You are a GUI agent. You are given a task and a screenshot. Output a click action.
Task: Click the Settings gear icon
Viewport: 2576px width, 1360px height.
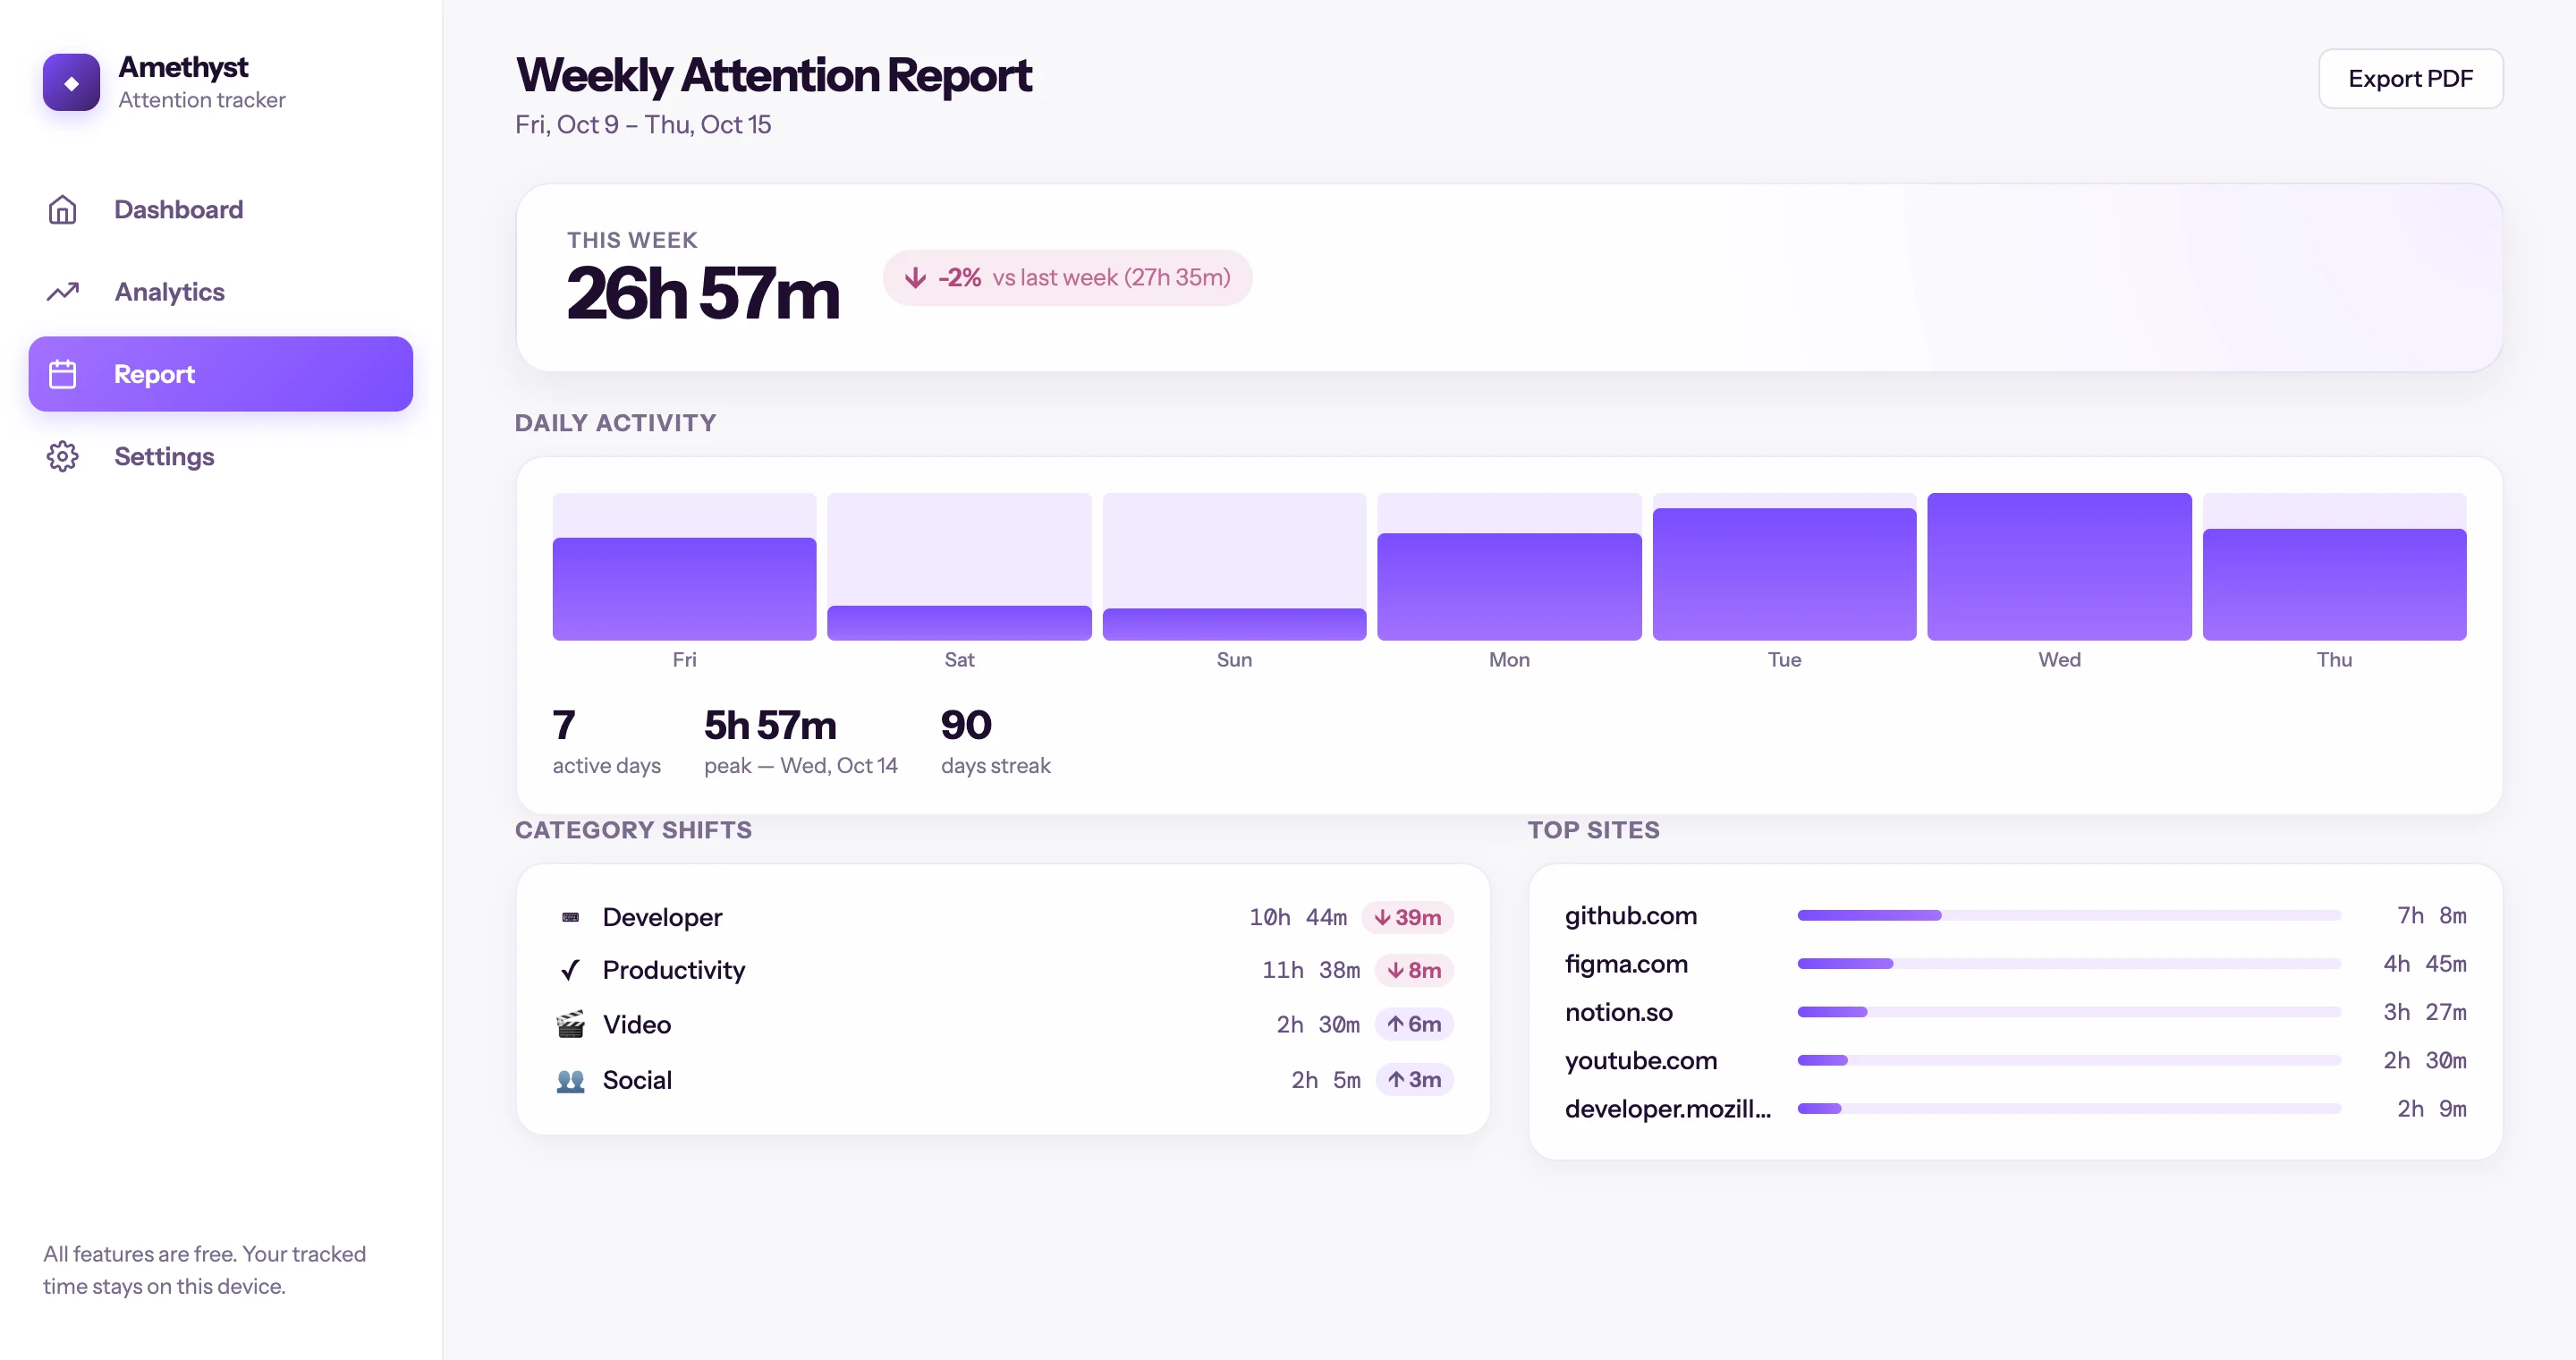click(62, 456)
